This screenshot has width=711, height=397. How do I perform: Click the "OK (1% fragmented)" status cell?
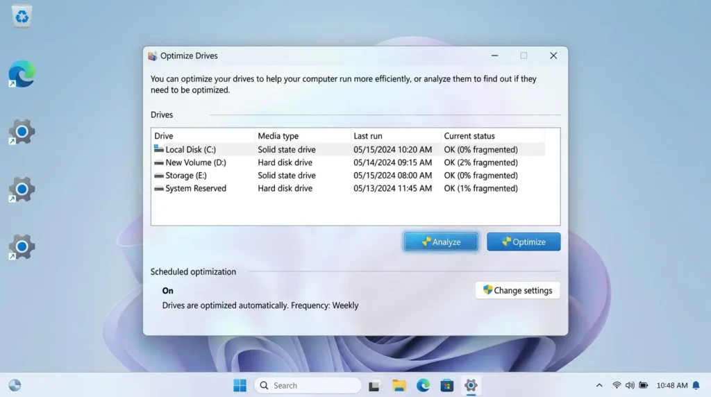(x=480, y=188)
